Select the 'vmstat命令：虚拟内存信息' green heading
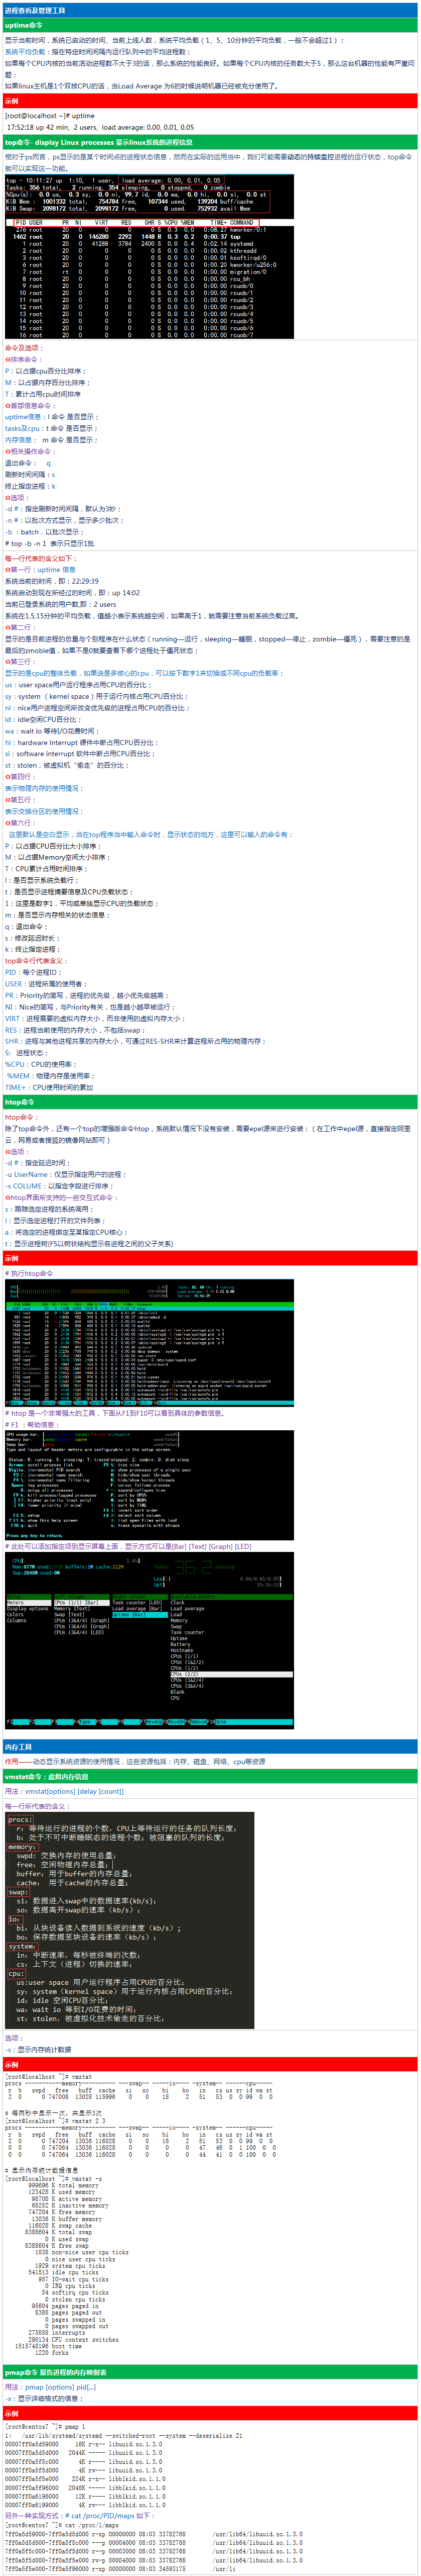 point(211,1777)
